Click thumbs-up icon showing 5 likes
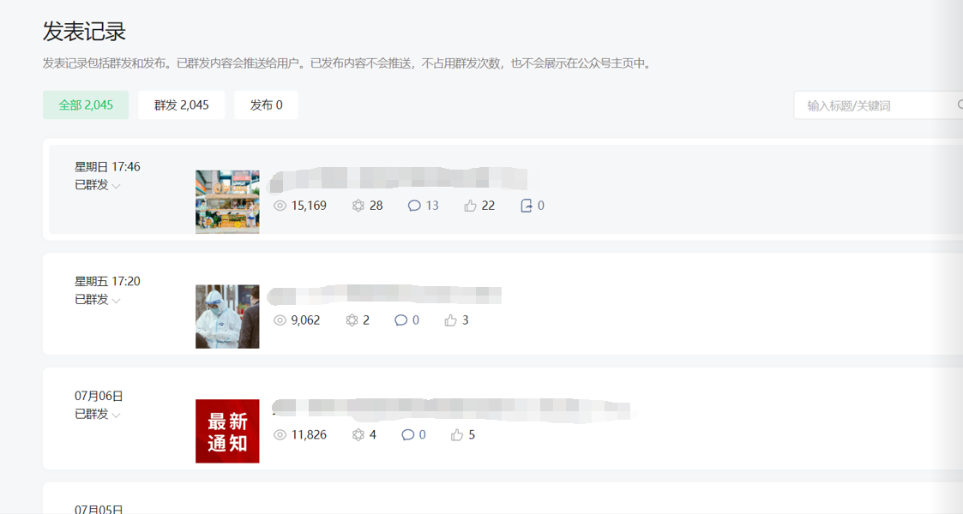 click(457, 435)
